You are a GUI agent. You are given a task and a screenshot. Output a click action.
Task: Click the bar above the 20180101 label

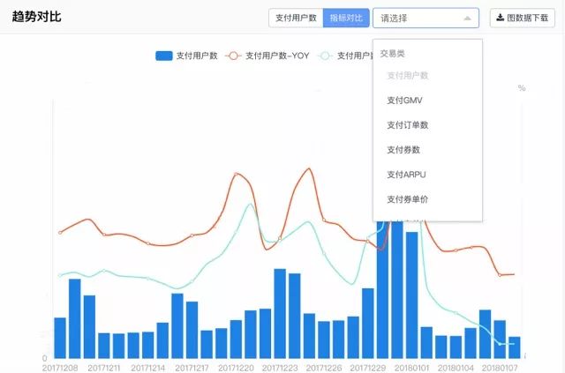(x=412, y=295)
